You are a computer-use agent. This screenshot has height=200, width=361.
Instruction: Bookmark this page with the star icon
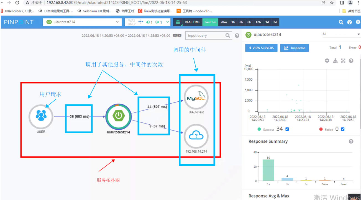pos(332,3)
